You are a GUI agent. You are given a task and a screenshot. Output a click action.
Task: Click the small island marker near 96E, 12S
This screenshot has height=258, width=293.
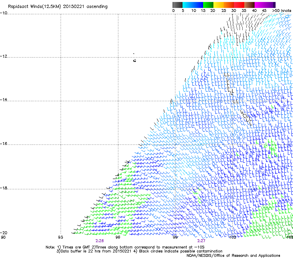[135, 60]
